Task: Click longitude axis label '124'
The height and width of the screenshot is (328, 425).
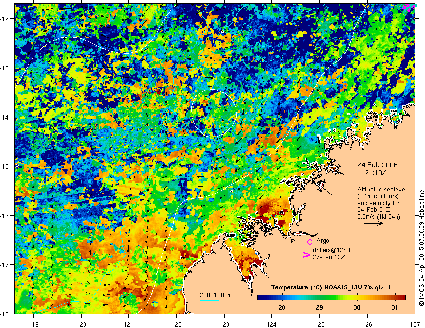Action: [271, 325]
